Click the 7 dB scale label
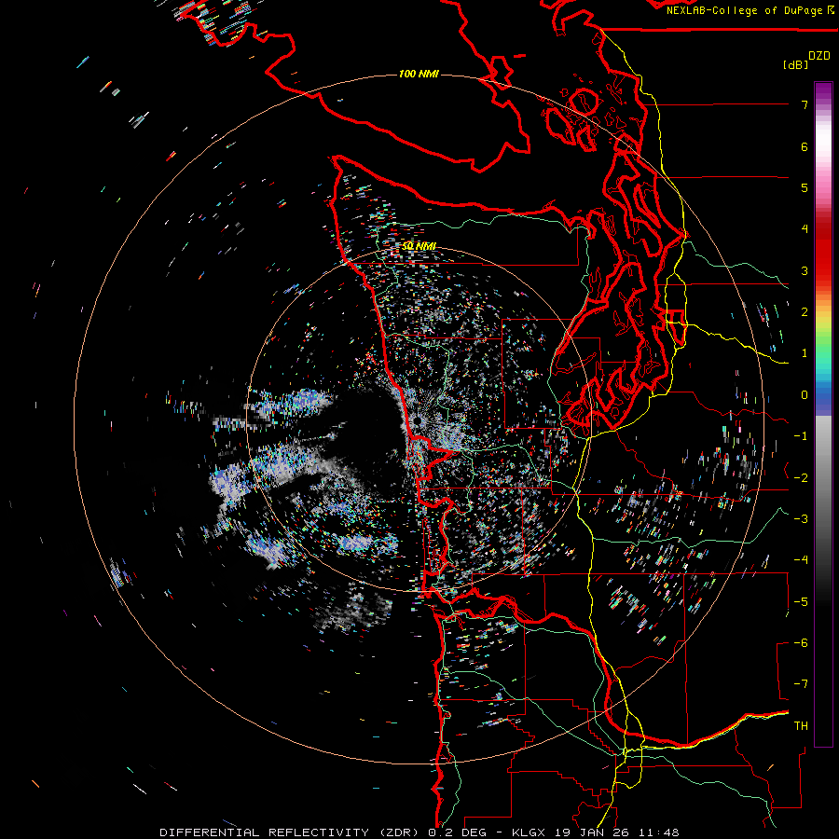839x839 pixels. coord(805,104)
